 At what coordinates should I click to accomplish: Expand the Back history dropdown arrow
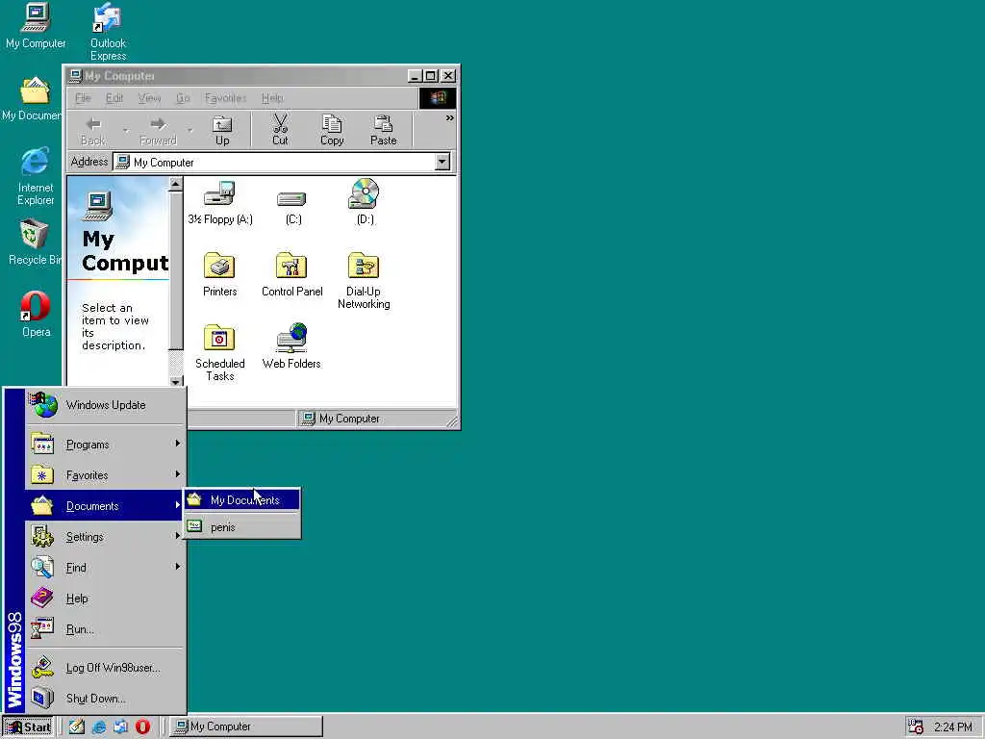tap(126, 131)
